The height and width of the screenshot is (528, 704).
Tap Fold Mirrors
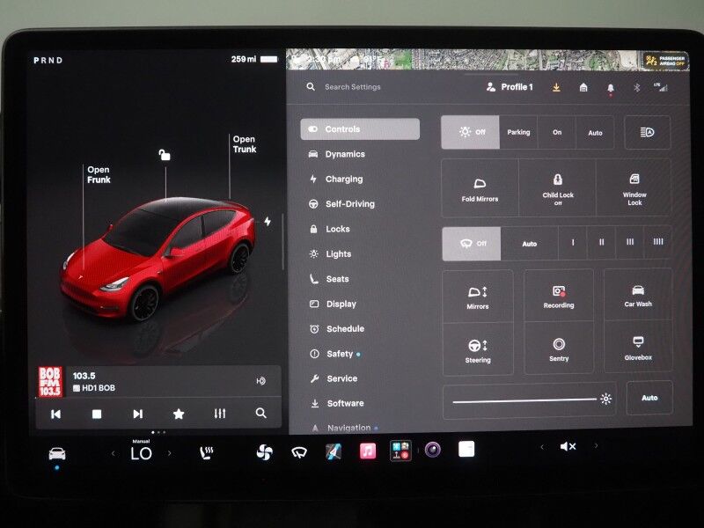click(480, 188)
